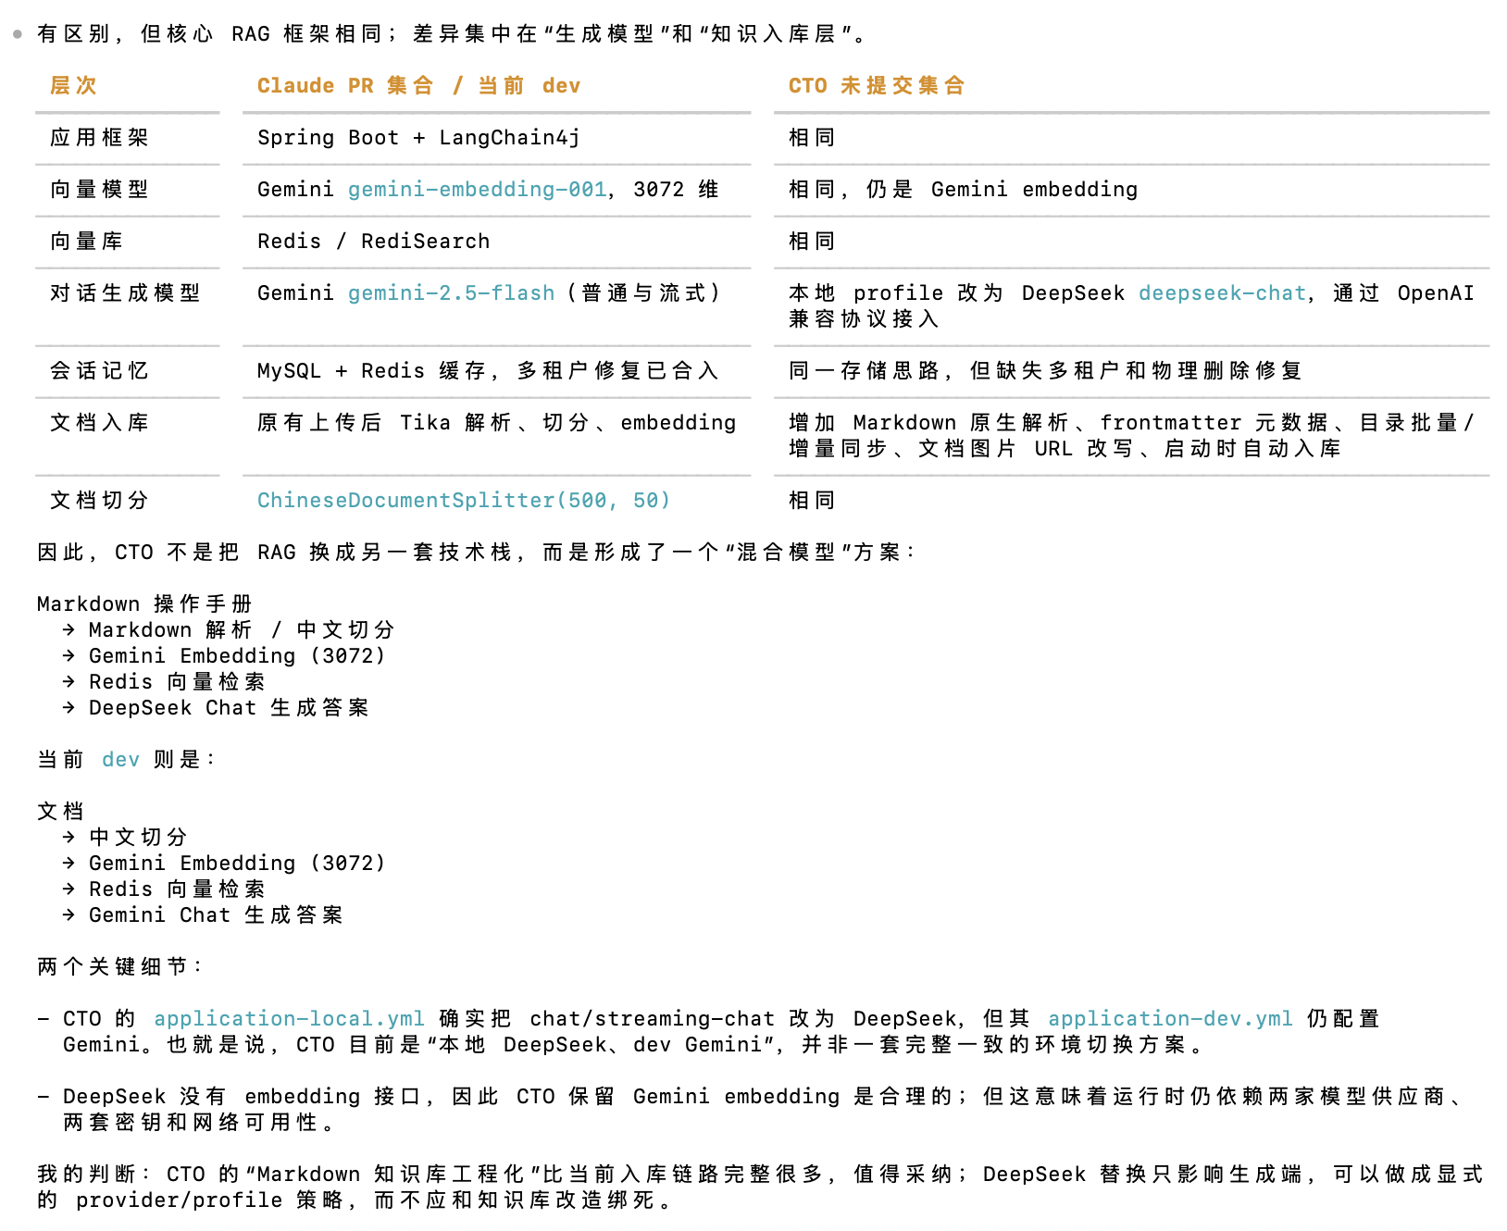1507x1231 pixels.
Task: Click the opening line '有区别，但核心 RAG 框架相同'
Action: click(453, 34)
